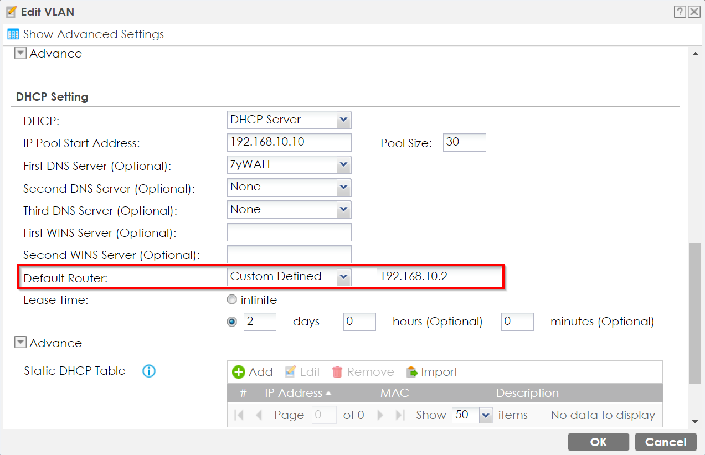Click Remove in static DHCP toolbar
The image size is (705, 455).
click(363, 372)
